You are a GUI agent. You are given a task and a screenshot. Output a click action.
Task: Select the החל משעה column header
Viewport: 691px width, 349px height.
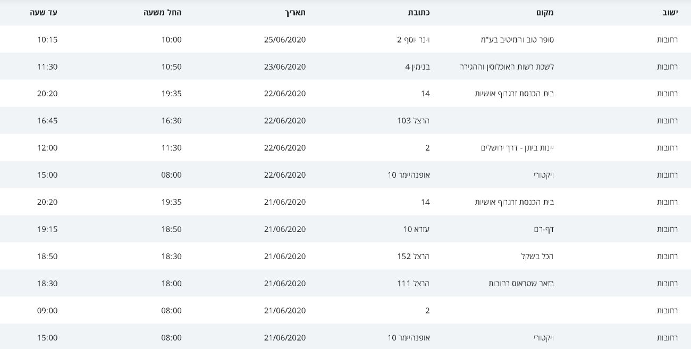point(163,12)
